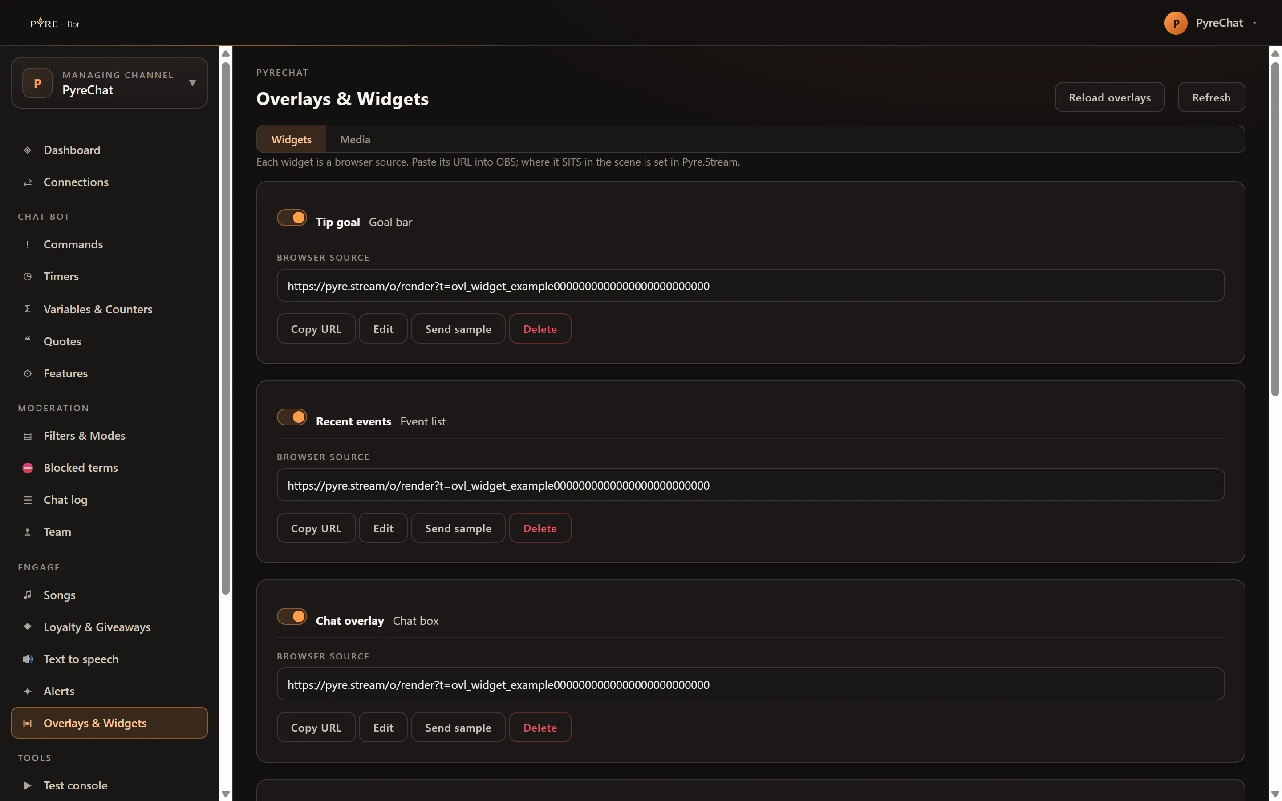Click the Connections arrows icon

[x=28, y=182]
